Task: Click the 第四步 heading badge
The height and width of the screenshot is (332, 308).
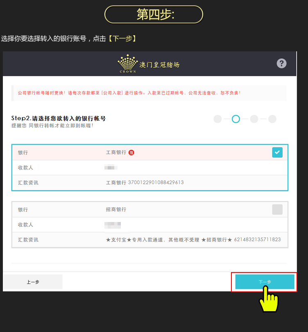Action: tap(154, 14)
